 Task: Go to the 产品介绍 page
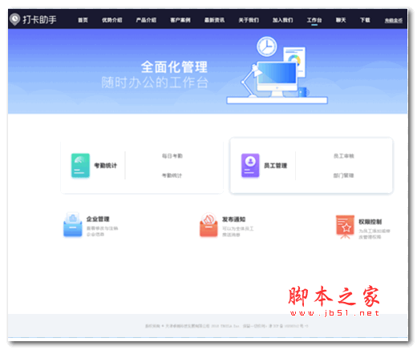146,20
